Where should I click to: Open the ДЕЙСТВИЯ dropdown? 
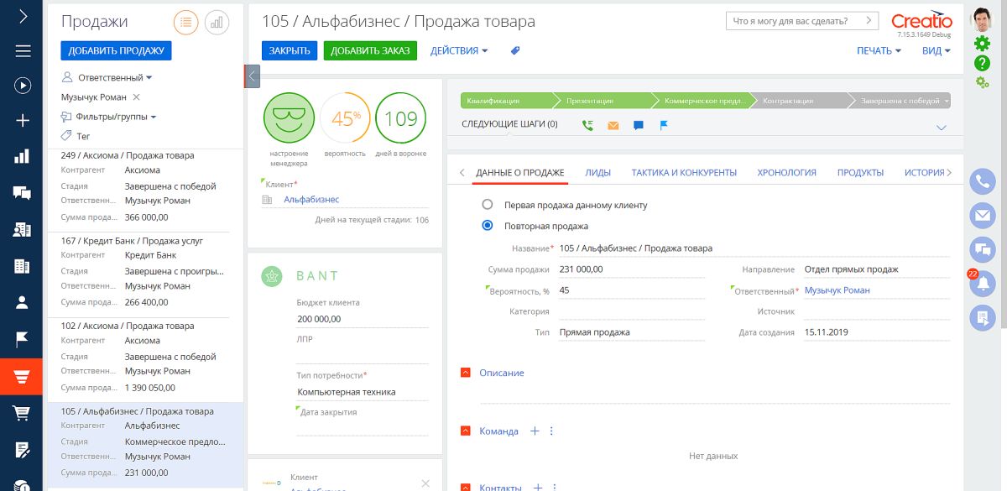pos(459,50)
